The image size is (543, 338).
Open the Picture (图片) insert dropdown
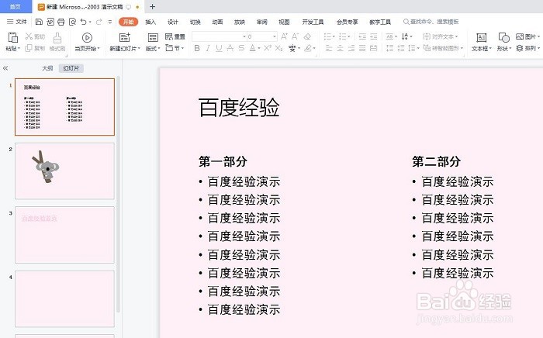tap(527, 36)
